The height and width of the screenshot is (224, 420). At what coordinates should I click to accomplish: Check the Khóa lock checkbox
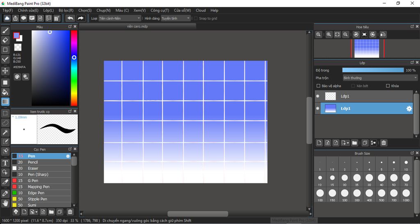tap(388, 86)
